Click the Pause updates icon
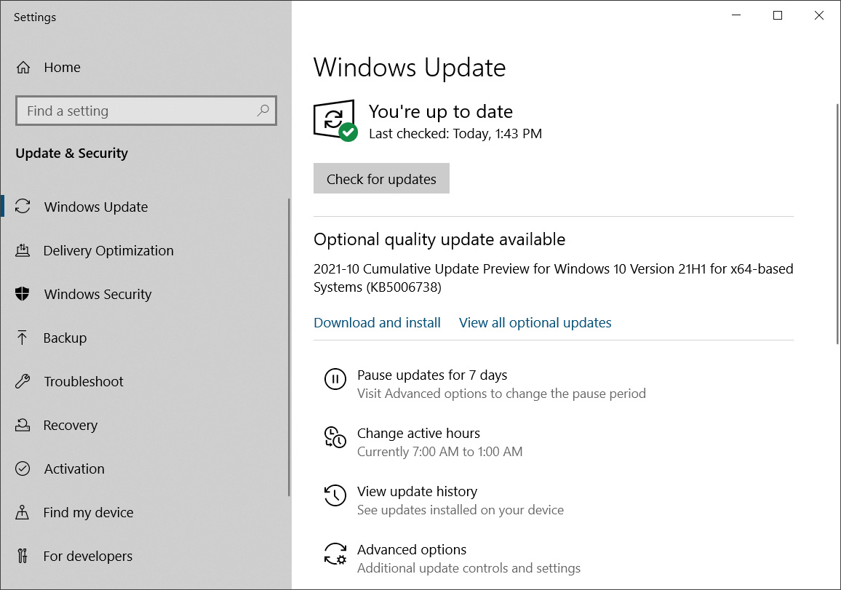The width and height of the screenshot is (841, 590). coord(335,379)
